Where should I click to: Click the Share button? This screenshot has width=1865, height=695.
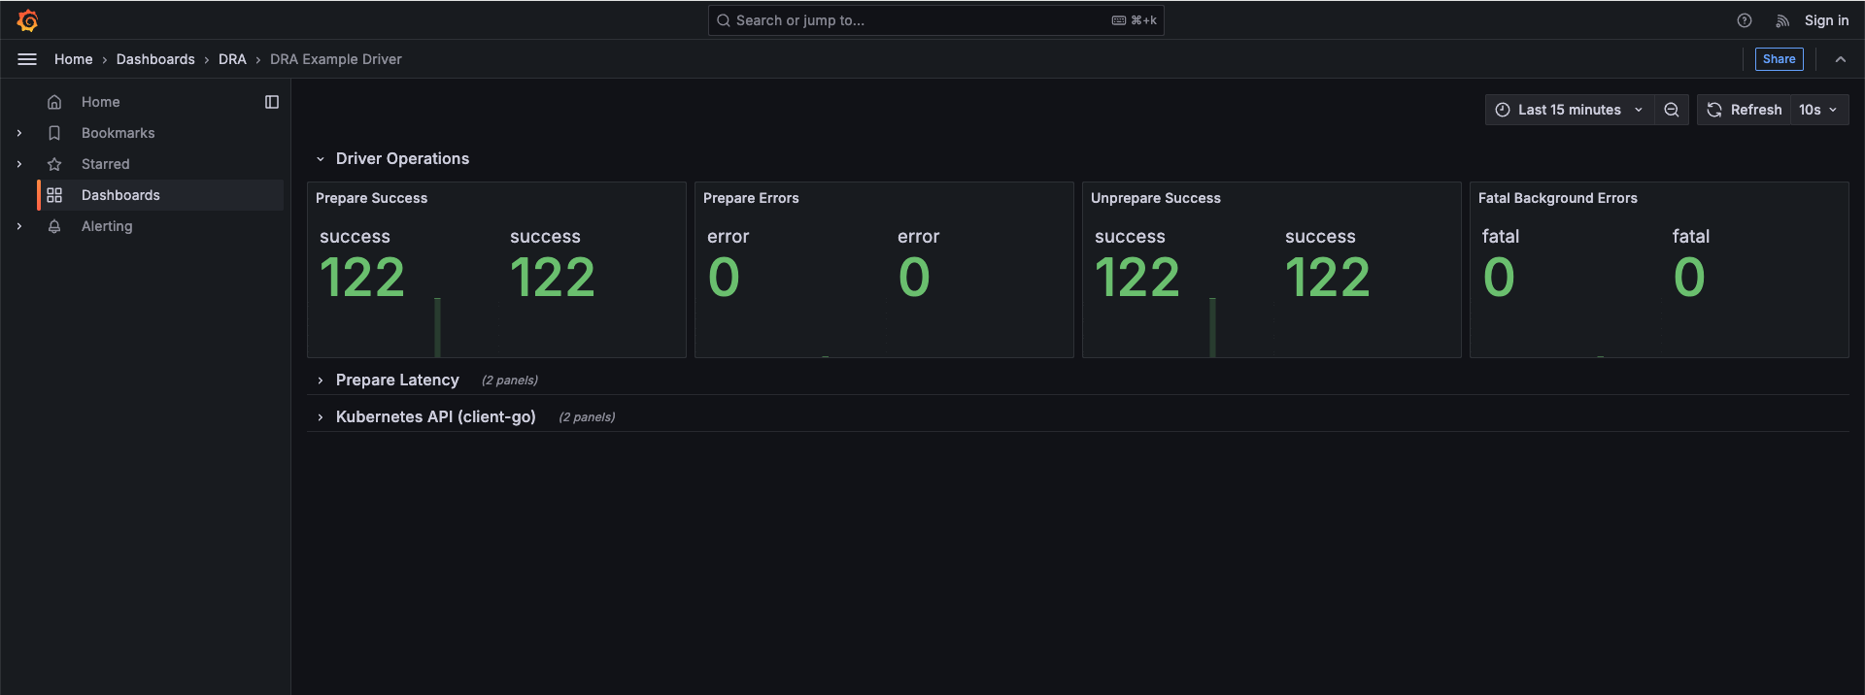(x=1779, y=59)
